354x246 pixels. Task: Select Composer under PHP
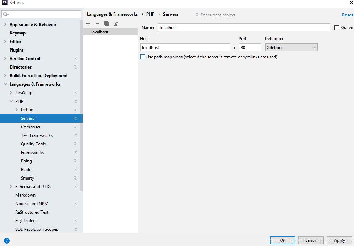pyautogui.click(x=31, y=127)
